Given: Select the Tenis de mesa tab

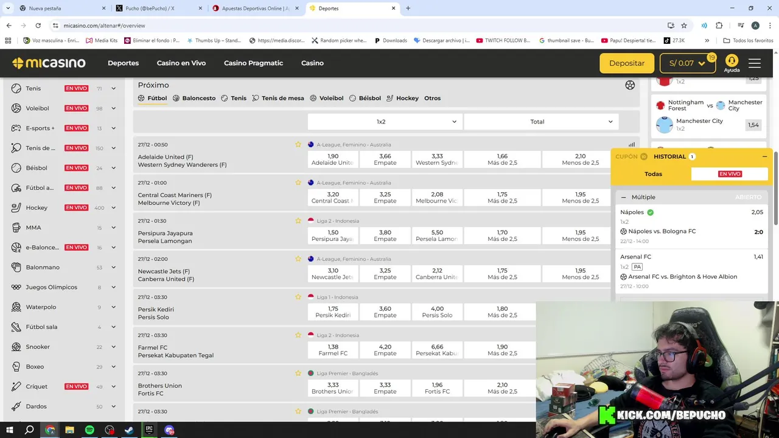Looking at the screenshot, I should coord(278,98).
